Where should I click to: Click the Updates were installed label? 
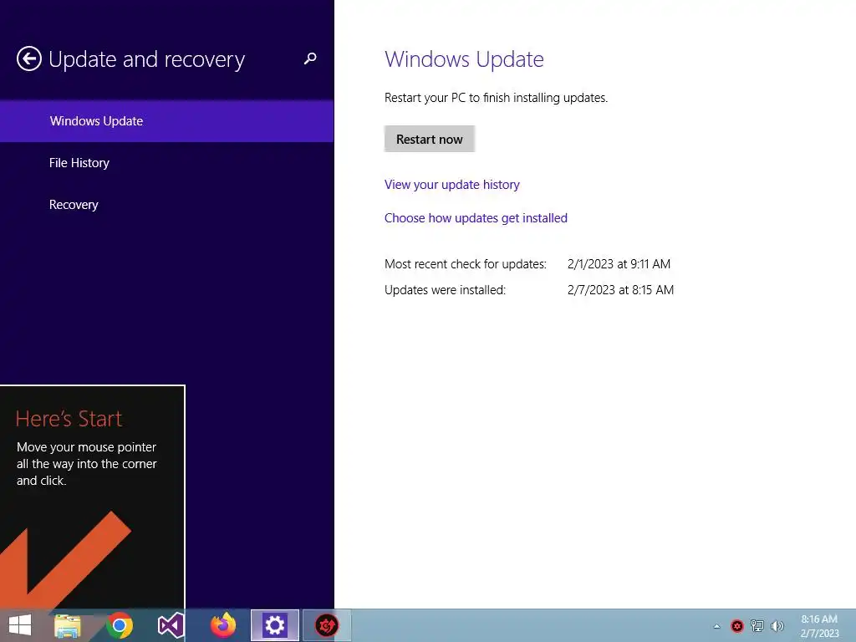tap(445, 290)
